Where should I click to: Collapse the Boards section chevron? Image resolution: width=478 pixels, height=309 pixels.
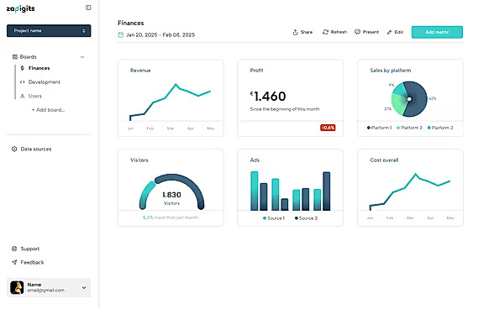[x=82, y=57]
